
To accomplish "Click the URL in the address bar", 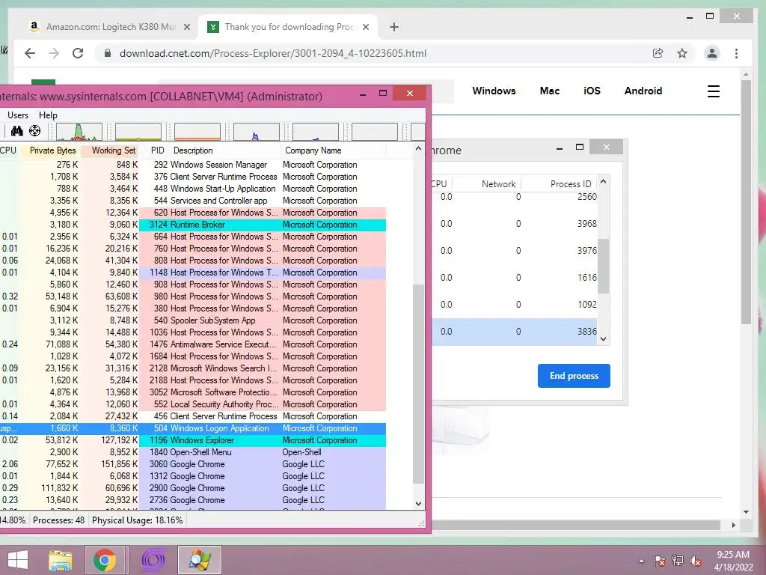I will pos(273,53).
